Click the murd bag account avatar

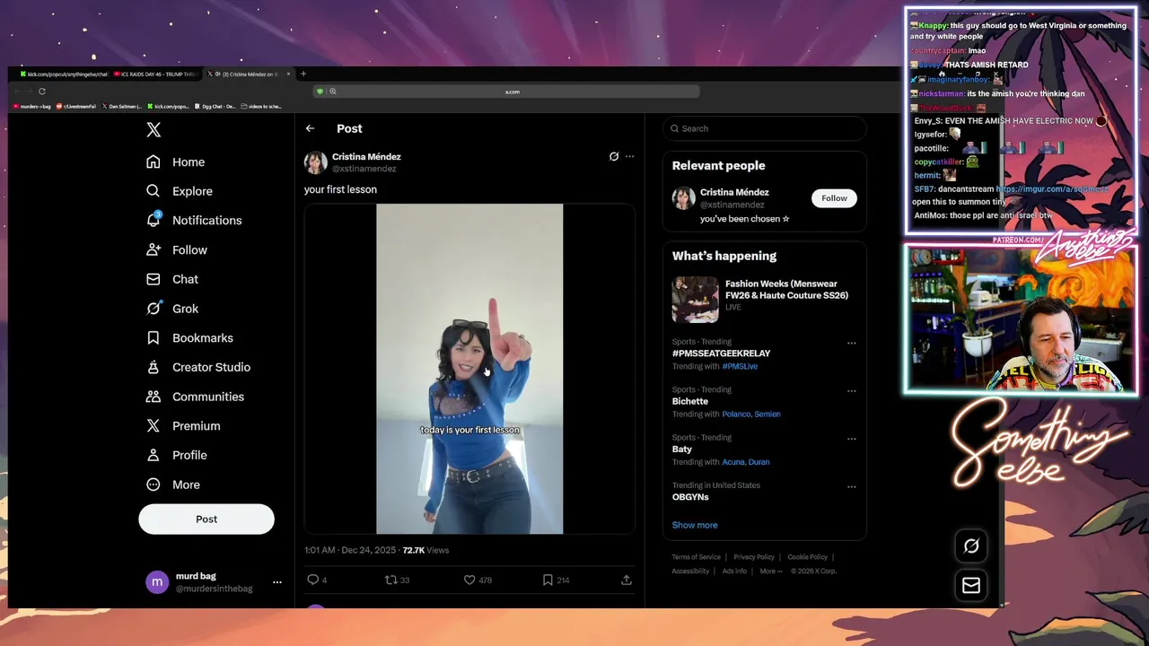point(157,582)
